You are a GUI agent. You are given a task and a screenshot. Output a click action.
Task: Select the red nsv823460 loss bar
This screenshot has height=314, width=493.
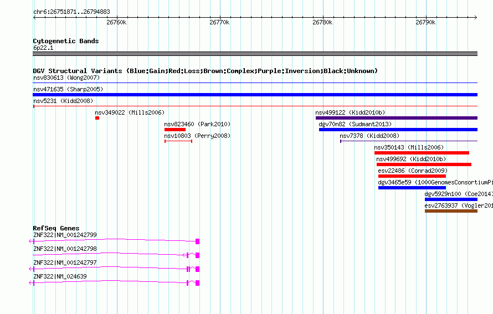point(175,130)
